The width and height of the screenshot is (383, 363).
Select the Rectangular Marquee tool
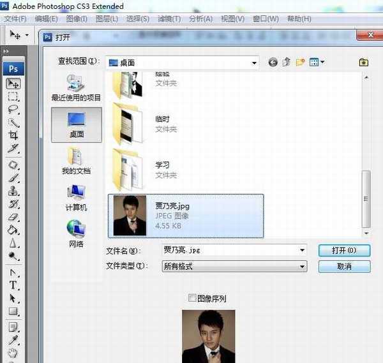point(13,96)
